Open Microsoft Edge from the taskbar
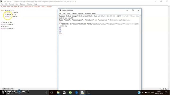The image size is (170, 95). click(x=76, y=93)
